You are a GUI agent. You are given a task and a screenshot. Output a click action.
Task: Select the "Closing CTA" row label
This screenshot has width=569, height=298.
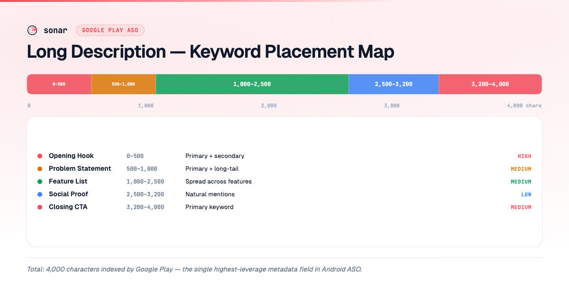click(68, 207)
